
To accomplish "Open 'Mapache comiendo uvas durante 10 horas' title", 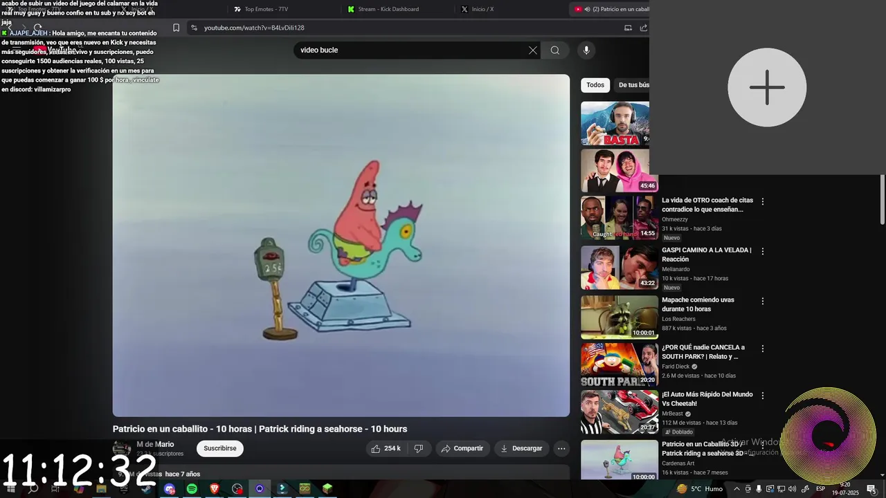I will 698,304.
